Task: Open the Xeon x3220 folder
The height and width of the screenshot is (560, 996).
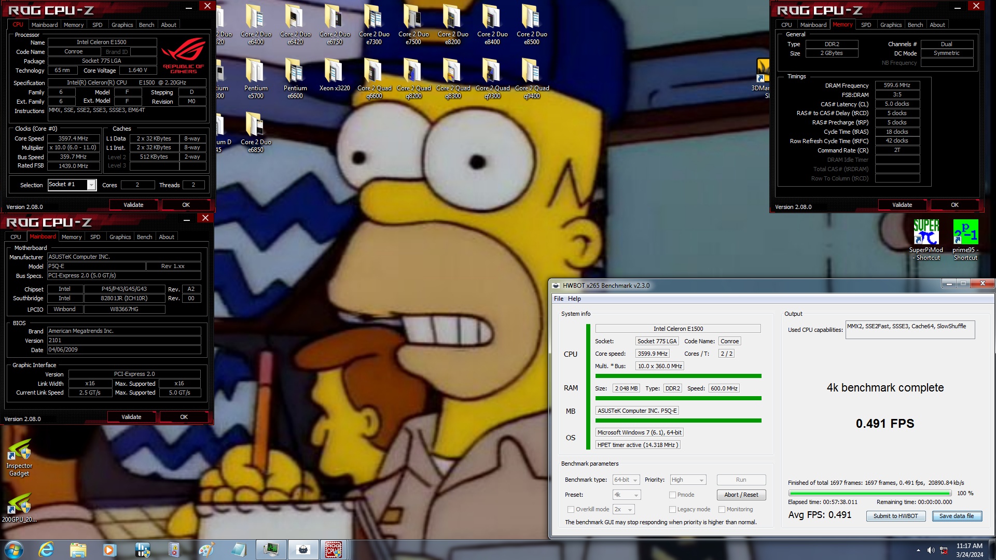Action: coord(335,75)
